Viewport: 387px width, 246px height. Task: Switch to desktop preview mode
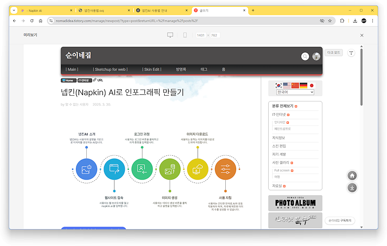(x=170, y=35)
